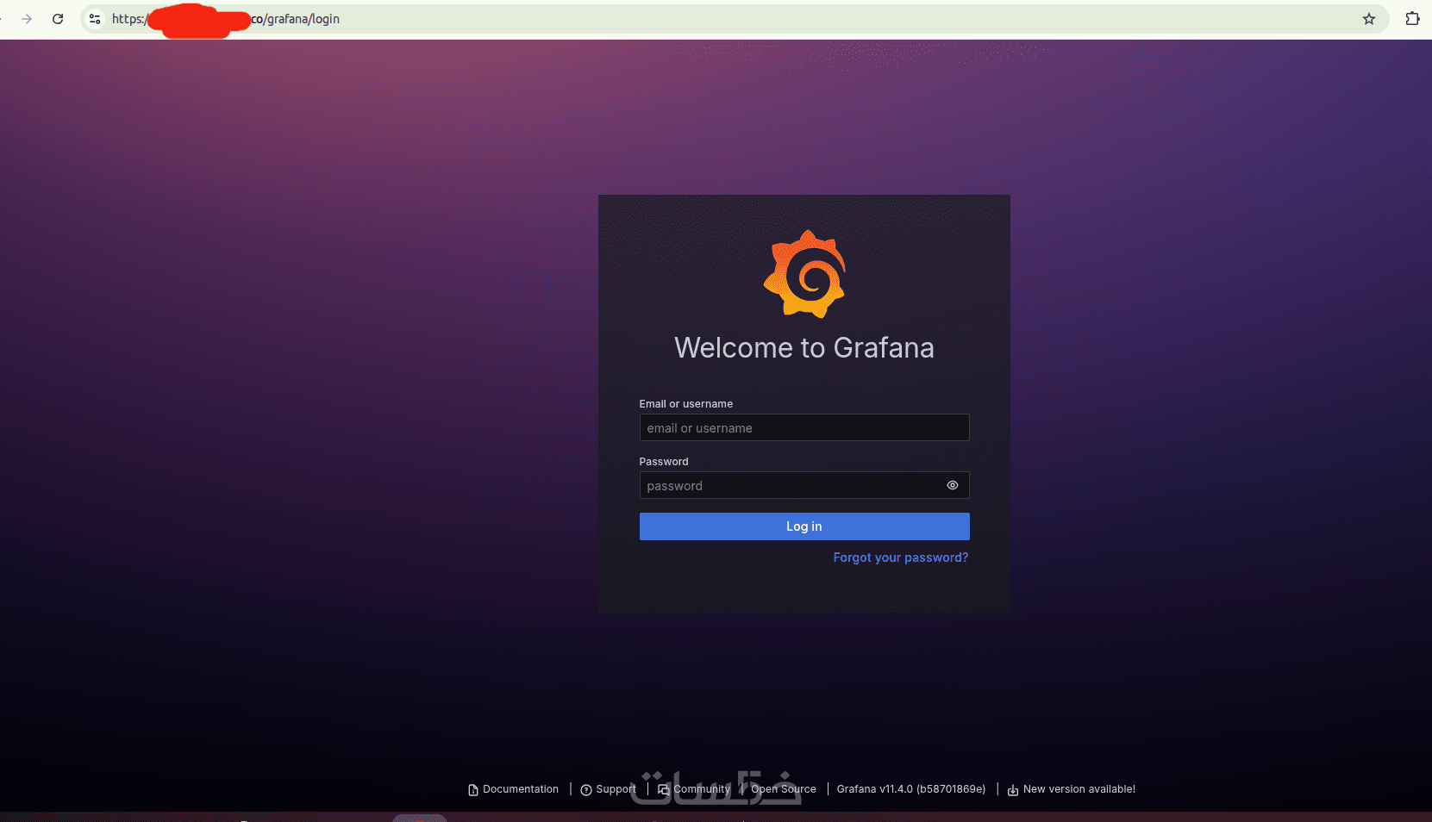Viewport: 1432px width, 822px height.
Task: Open site information icon in address bar
Action: point(95,19)
